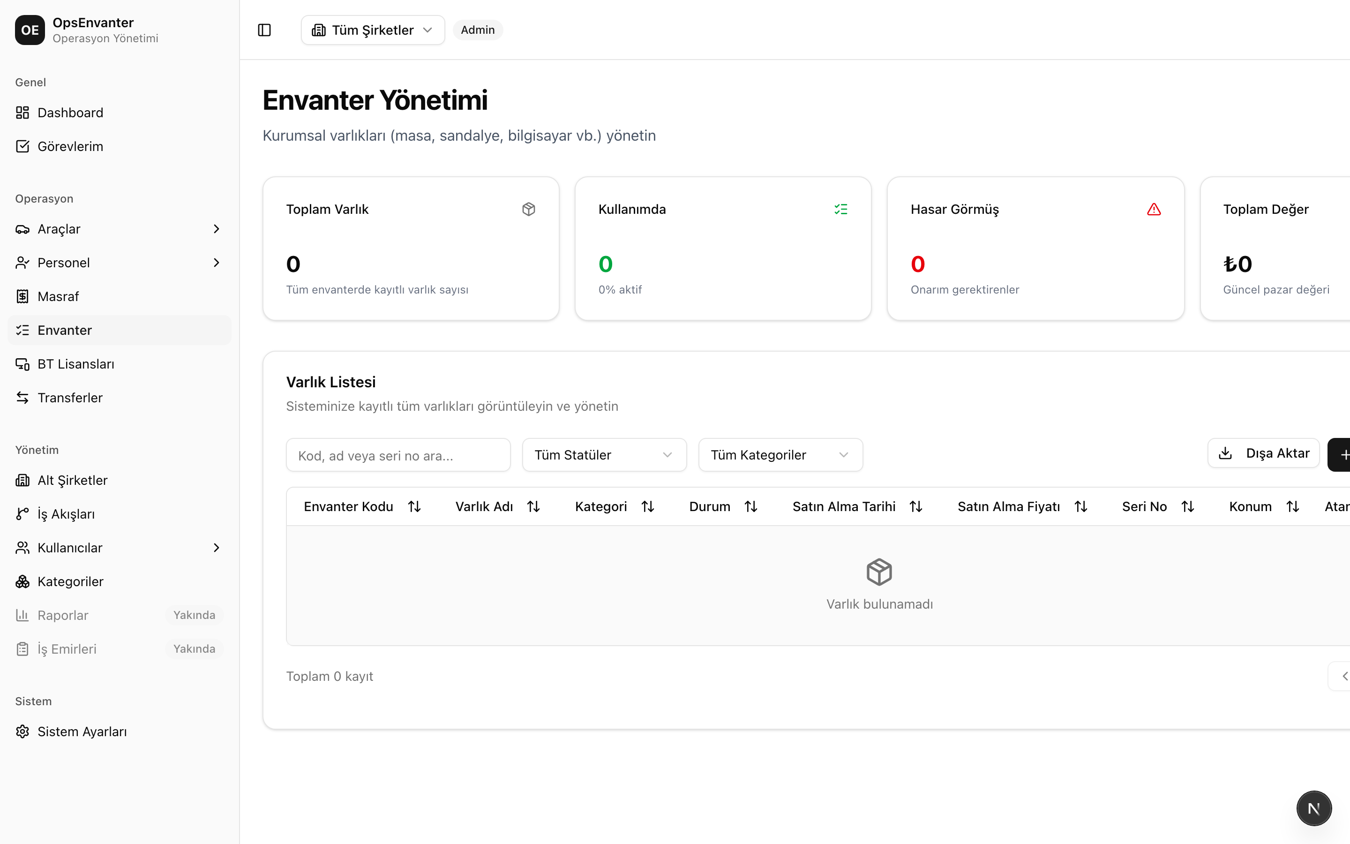Go to Dashboard in the sidebar
The height and width of the screenshot is (844, 1350).
[120, 113]
